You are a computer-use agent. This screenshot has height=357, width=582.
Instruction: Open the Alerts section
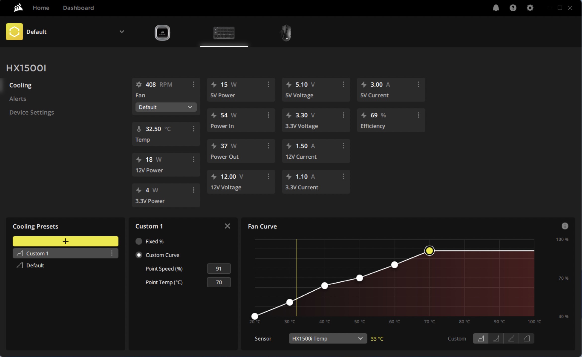pos(18,99)
